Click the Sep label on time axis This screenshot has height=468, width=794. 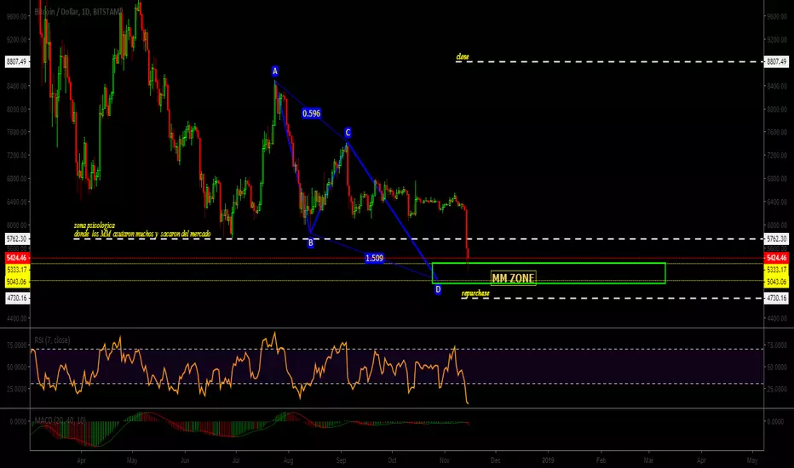[x=341, y=460]
